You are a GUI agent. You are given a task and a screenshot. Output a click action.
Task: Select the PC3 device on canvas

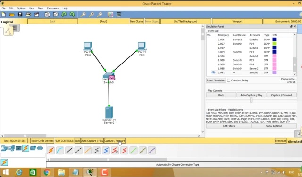pyautogui.click(x=142, y=47)
